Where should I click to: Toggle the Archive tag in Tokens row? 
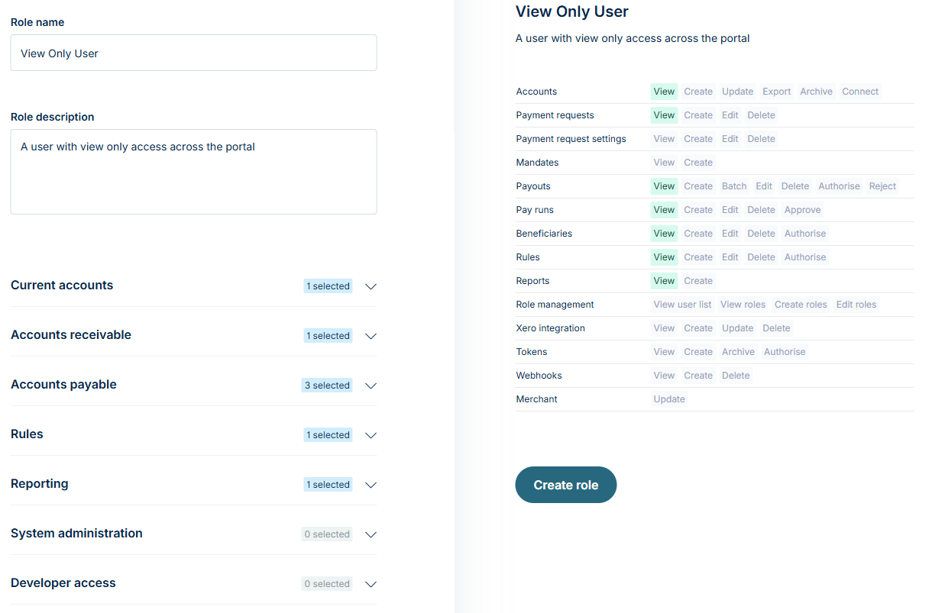point(738,352)
